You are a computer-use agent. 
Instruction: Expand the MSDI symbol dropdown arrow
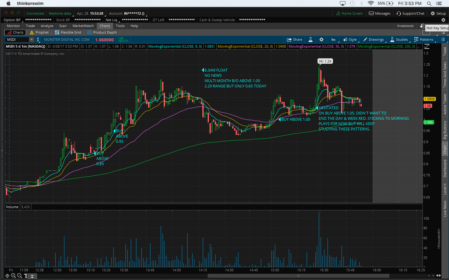coord(31,40)
